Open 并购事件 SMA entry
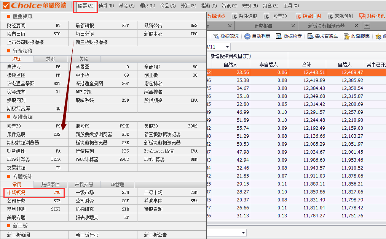This screenshot has width=386, height=239. point(172,201)
